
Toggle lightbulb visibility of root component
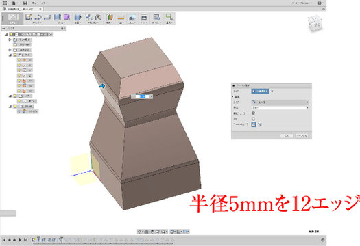11,34
